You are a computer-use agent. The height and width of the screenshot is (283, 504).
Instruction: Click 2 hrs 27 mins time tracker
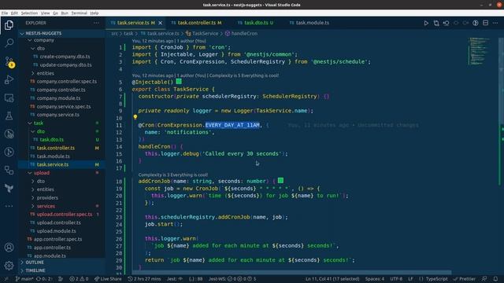click(144, 279)
